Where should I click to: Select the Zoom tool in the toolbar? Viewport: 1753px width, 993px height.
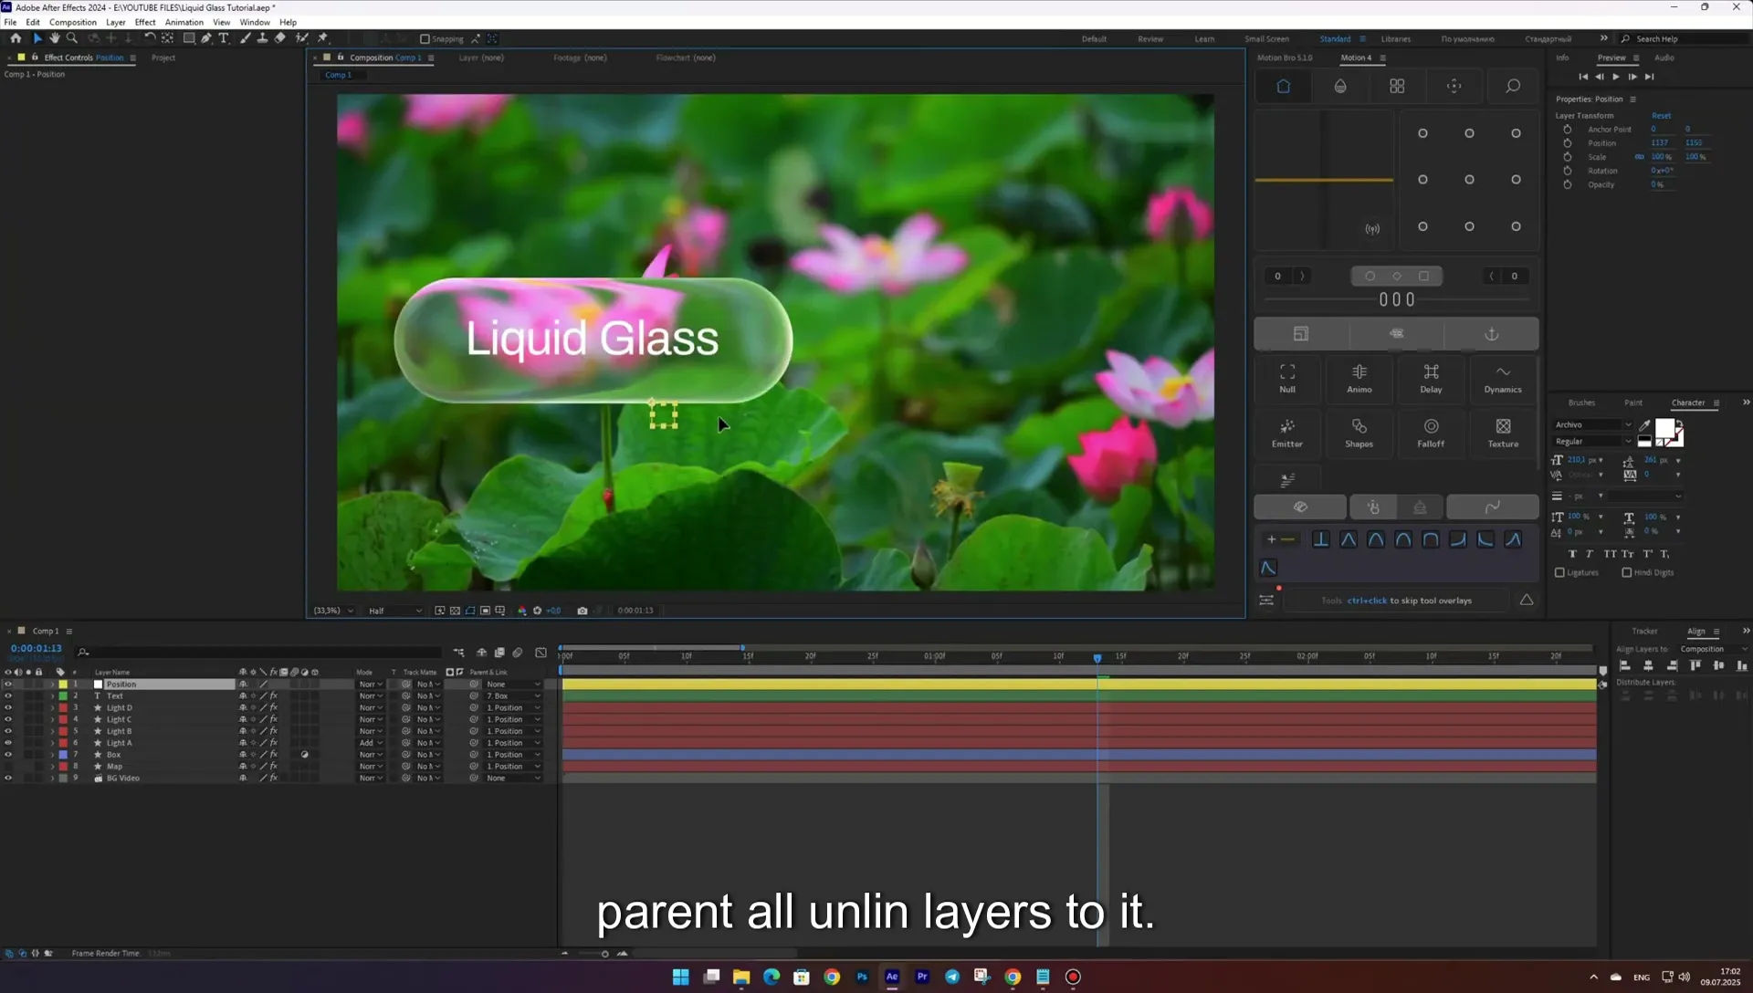[72, 38]
